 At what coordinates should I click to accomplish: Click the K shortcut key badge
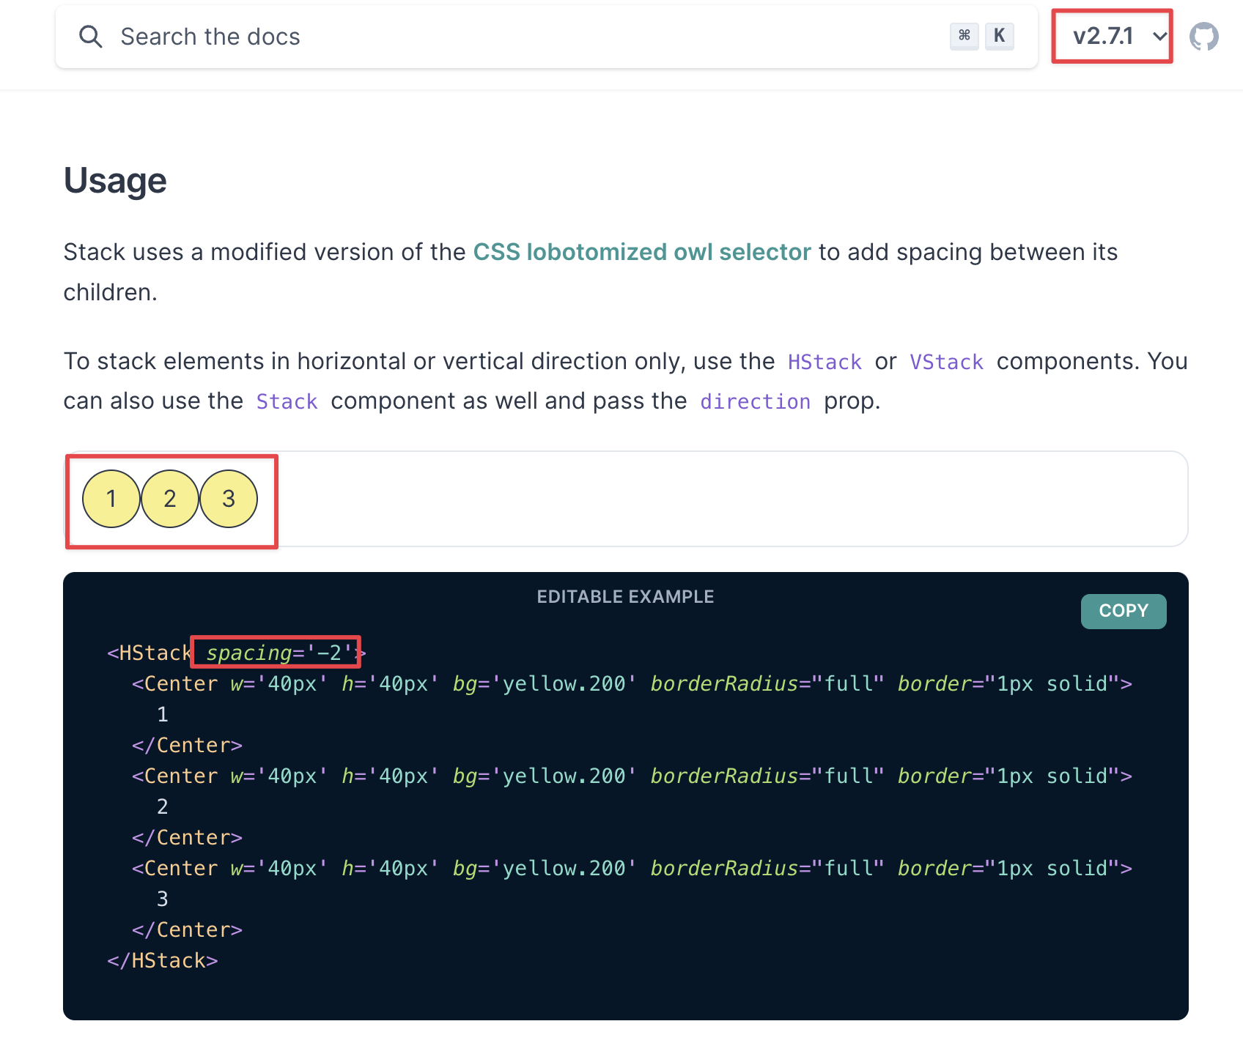click(x=999, y=35)
